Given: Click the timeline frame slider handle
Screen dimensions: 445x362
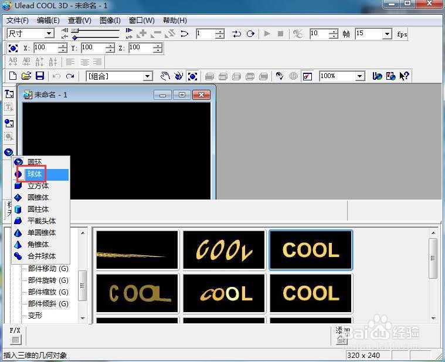Looking at the screenshot, I should click(x=74, y=30).
